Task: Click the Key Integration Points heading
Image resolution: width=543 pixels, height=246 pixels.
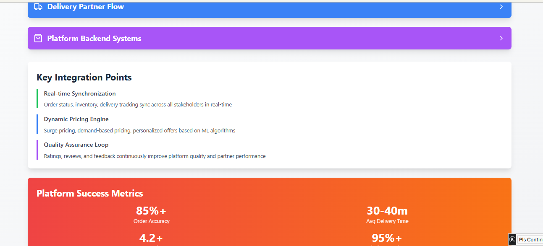Action: click(x=84, y=78)
